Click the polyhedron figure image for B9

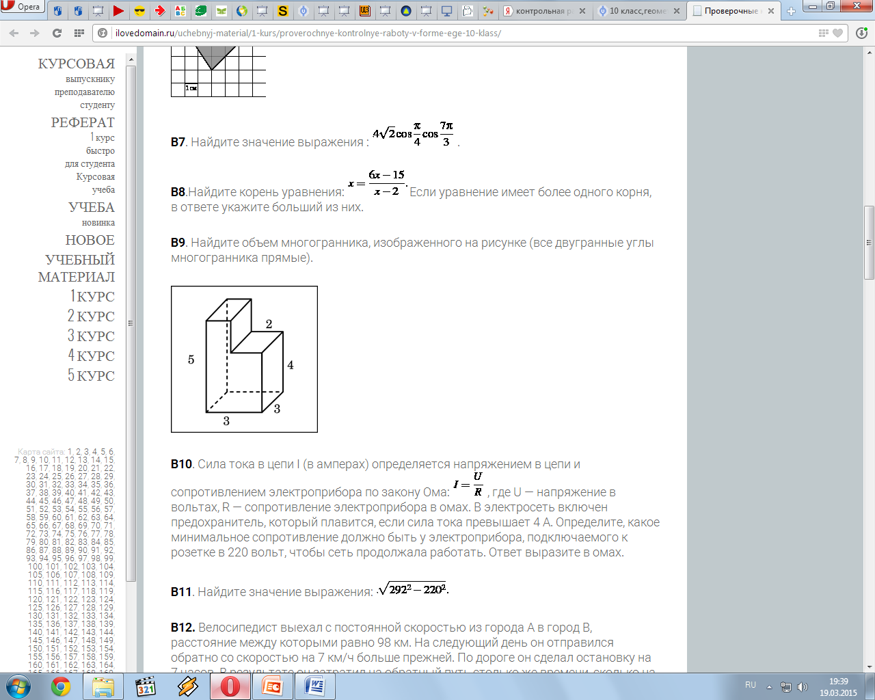point(244,359)
